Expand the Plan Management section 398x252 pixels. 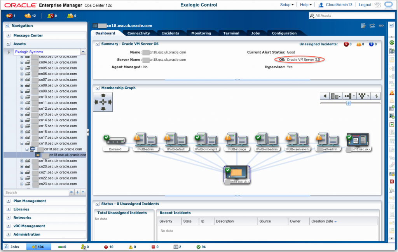9,201
